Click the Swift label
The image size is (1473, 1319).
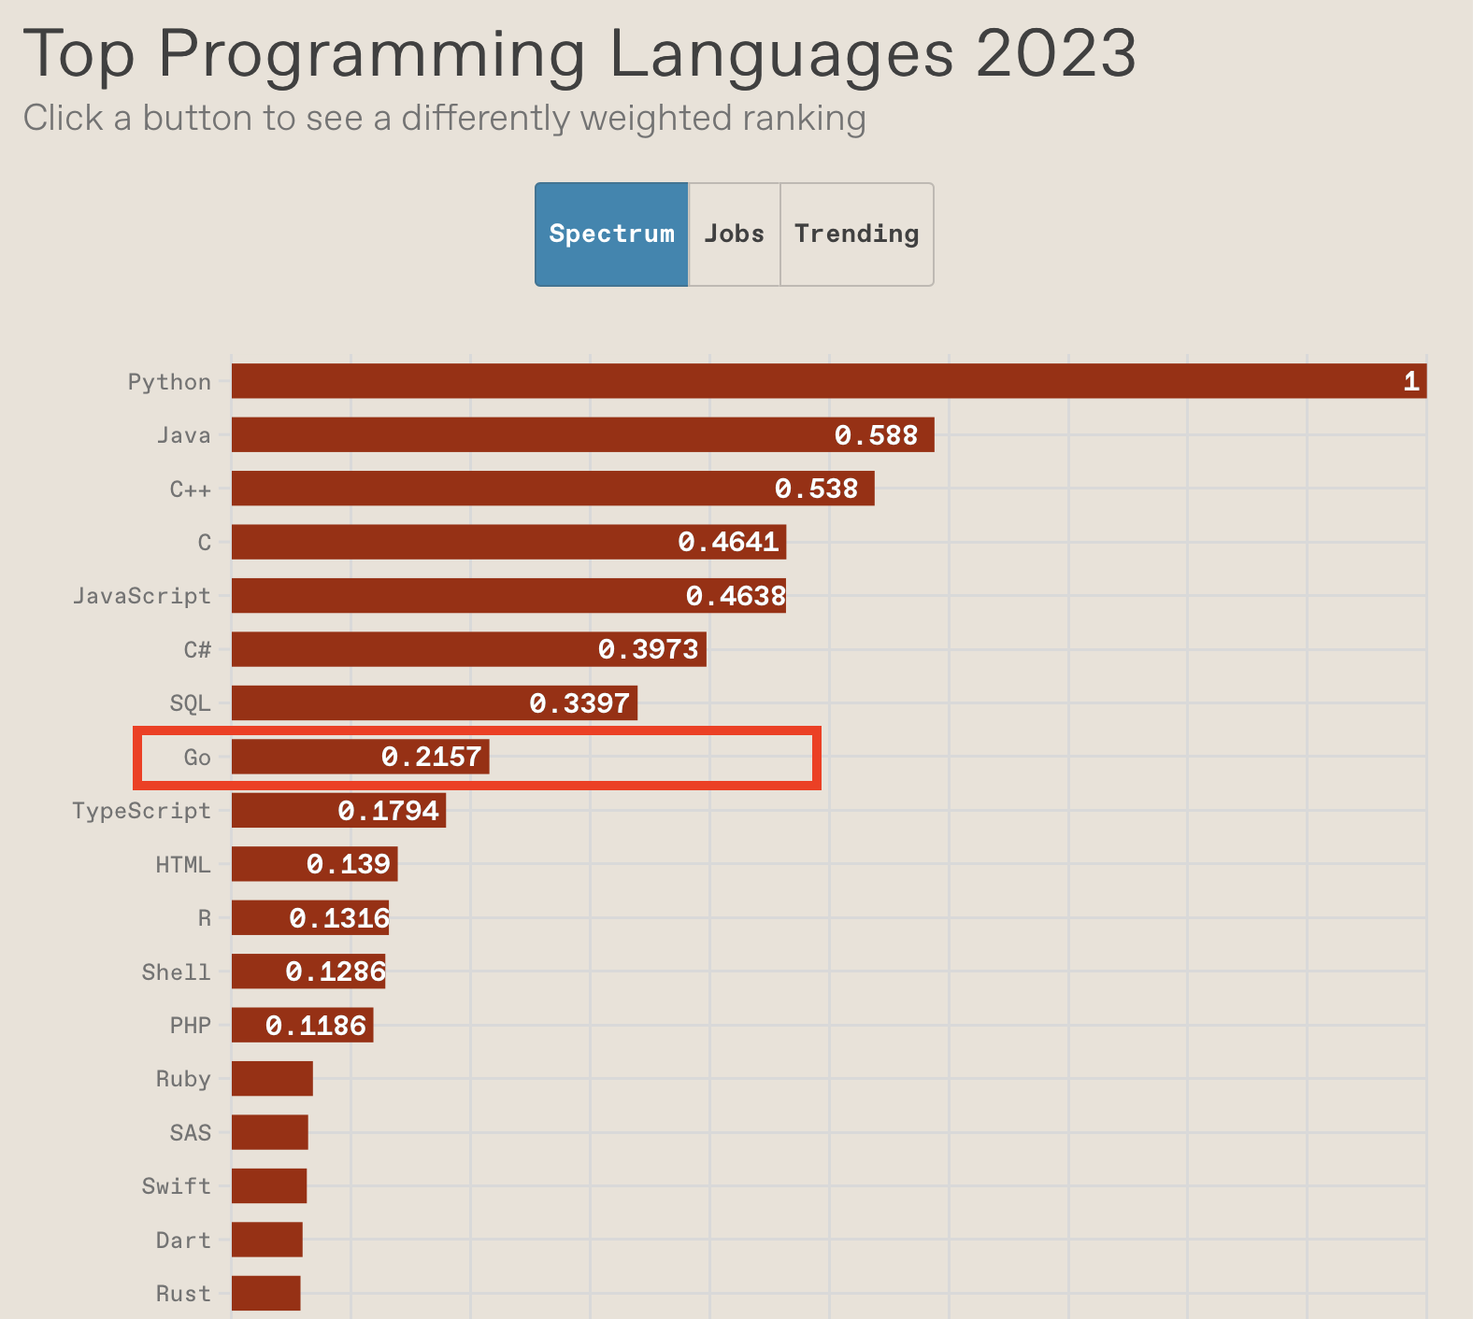177,1186
